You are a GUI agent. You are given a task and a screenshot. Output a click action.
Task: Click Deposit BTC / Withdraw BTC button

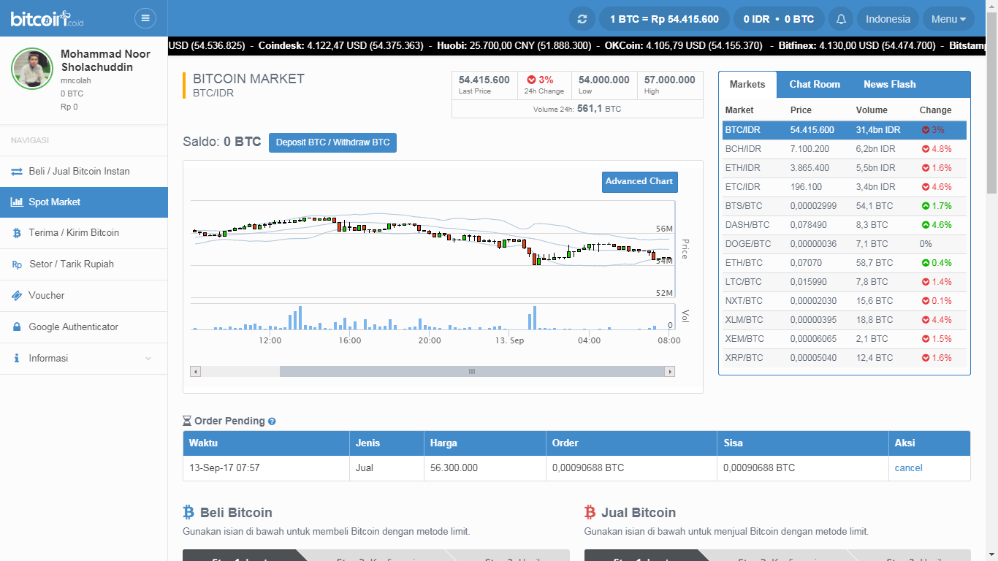(332, 142)
